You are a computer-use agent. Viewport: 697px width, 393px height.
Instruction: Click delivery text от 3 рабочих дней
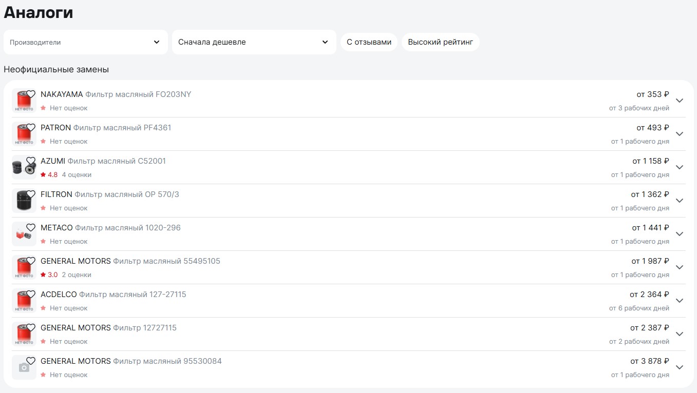click(x=639, y=108)
